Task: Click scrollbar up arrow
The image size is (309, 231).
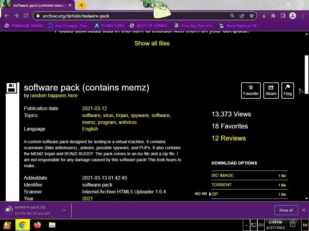Action: [x=307, y=34]
